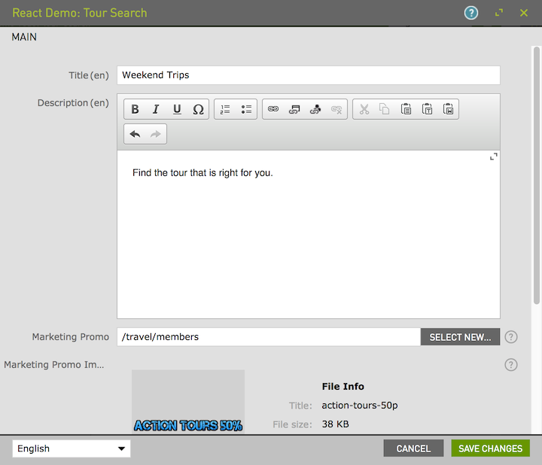Paste from Word

tap(448, 109)
